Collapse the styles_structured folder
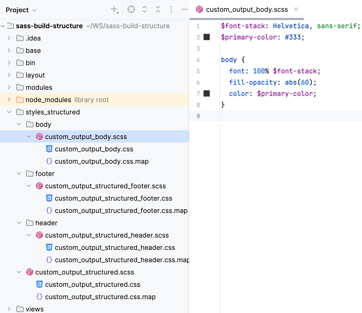The image size is (362, 313). coord(10,112)
